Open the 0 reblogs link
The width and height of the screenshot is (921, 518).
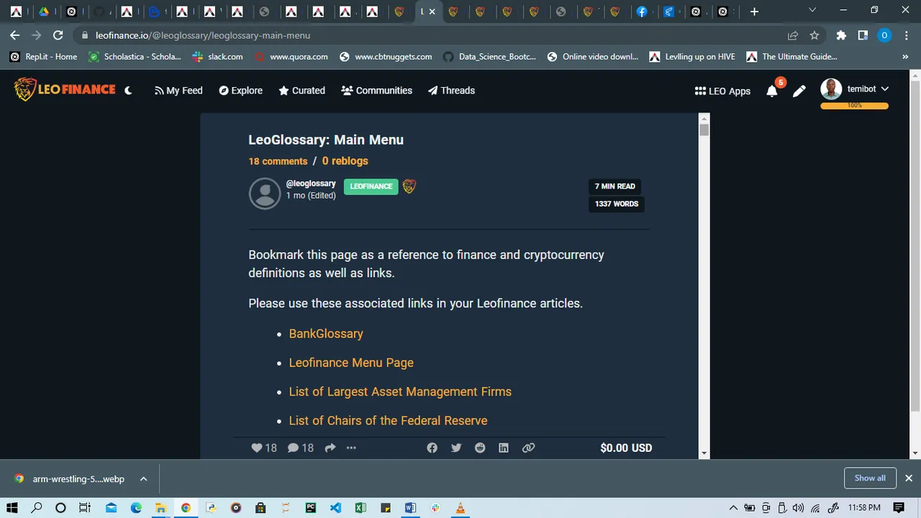click(345, 161)
